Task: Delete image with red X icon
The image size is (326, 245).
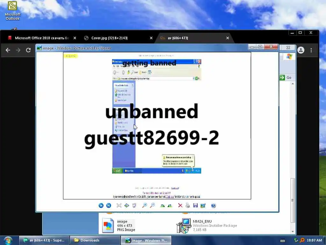Action: [180, 206]
